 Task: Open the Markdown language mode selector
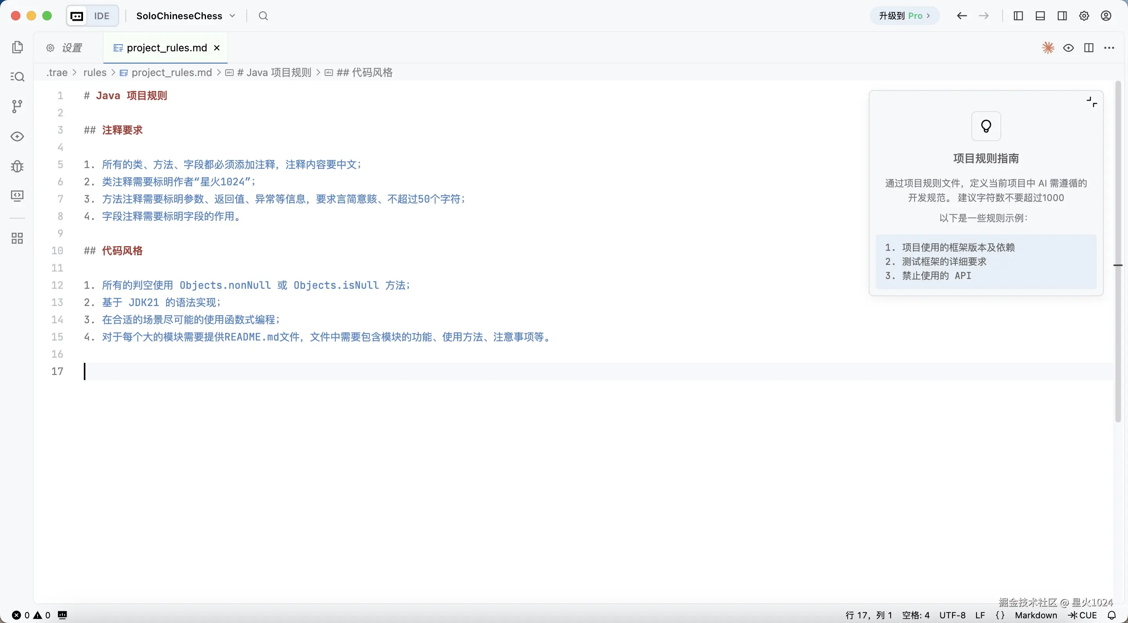(x=1036, y=615)
